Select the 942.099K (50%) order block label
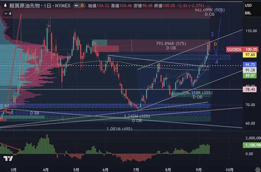261x172 pixels. tap(210, 10)
